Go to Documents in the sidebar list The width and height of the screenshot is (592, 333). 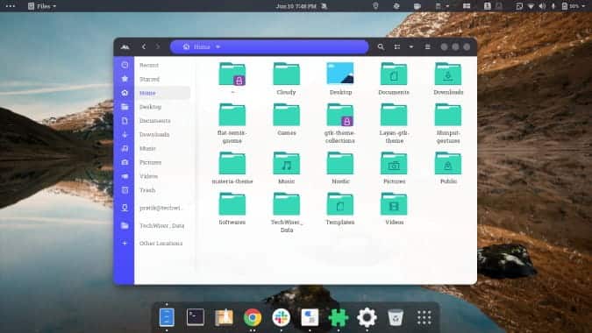click(x=154, y=121)
